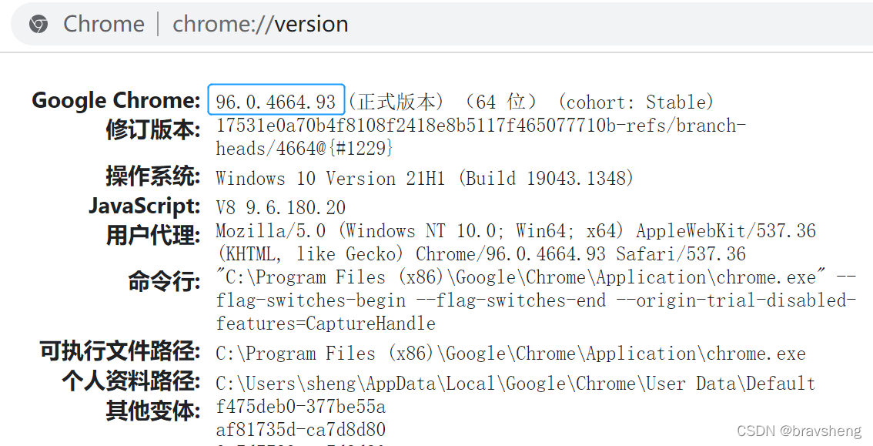Image resolution: width=873 pixels, height=446 pixels.
Task: Click the version number 96.0.4664.93 beside Google Chrome
Action: click(276, 102)
